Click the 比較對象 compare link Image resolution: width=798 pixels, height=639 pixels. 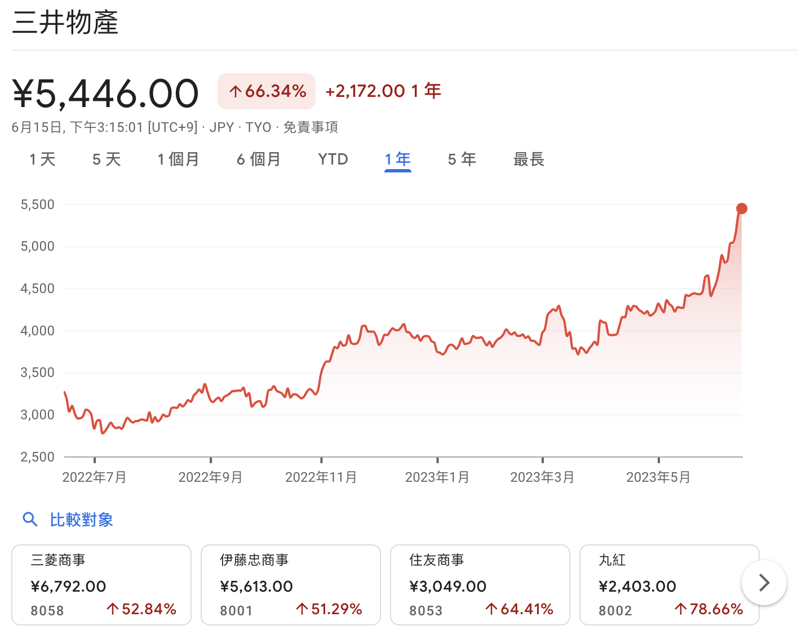click(82, 520)
